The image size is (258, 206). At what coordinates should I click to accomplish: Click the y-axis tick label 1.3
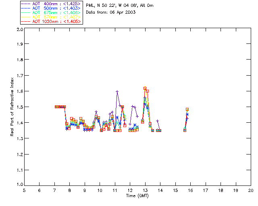(x=20, y=138)
